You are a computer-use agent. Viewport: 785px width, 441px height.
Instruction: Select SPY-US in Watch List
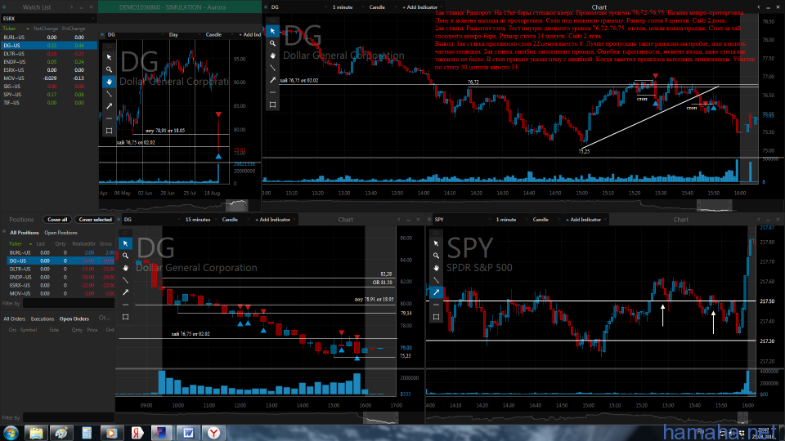click(x=48, y=95)
